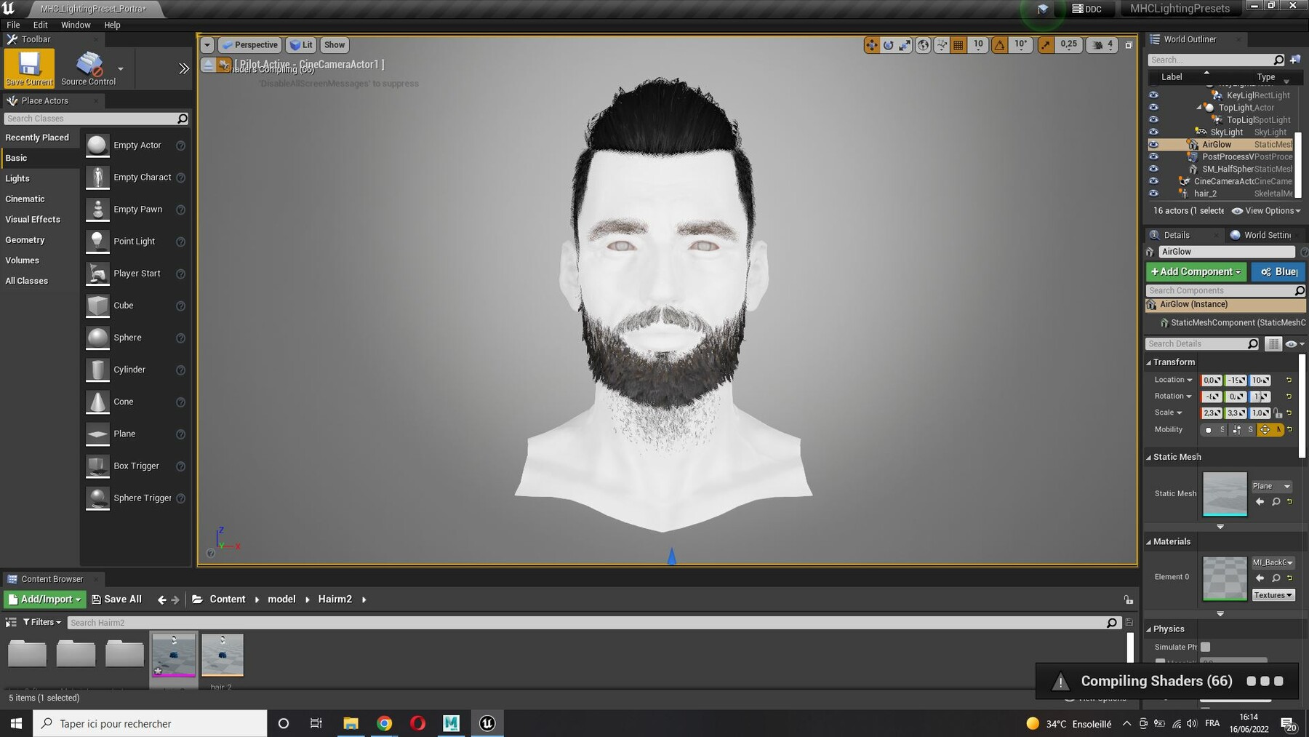Viewport: 1309px width, 737px height.
Task: Select the translate gizmo tool in viewport
Action: [871, 45]
